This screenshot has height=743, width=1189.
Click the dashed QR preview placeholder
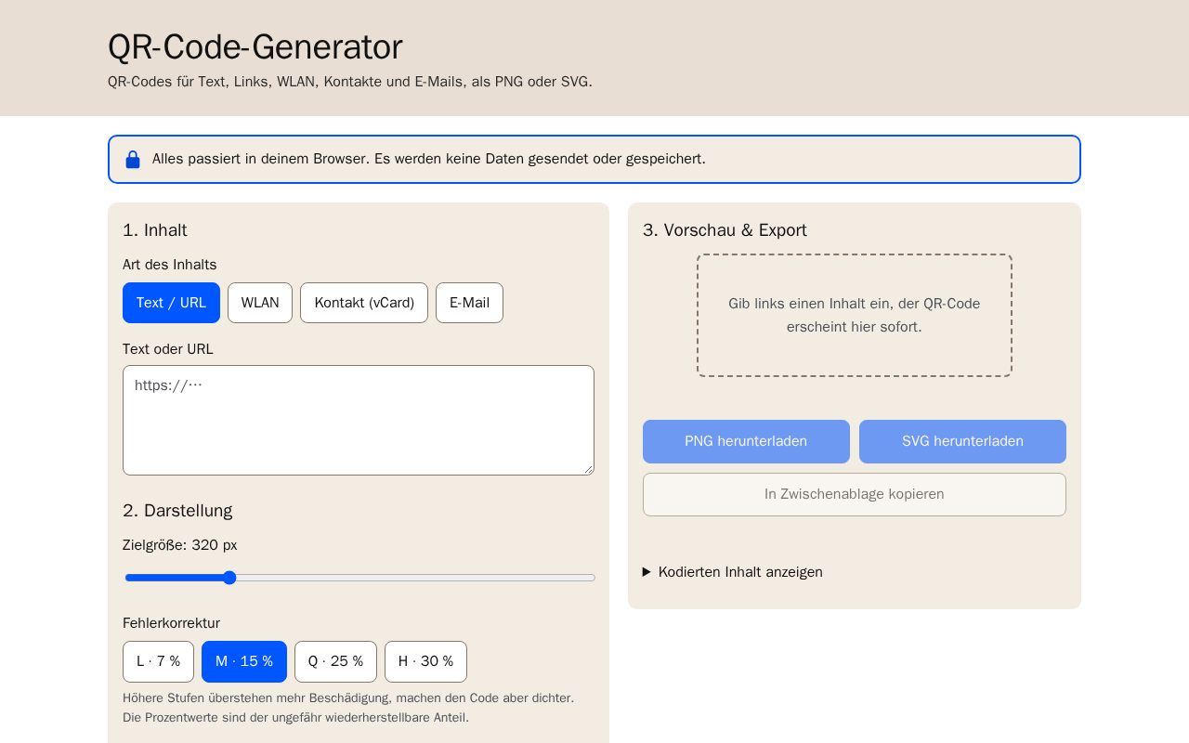point(855,315)
